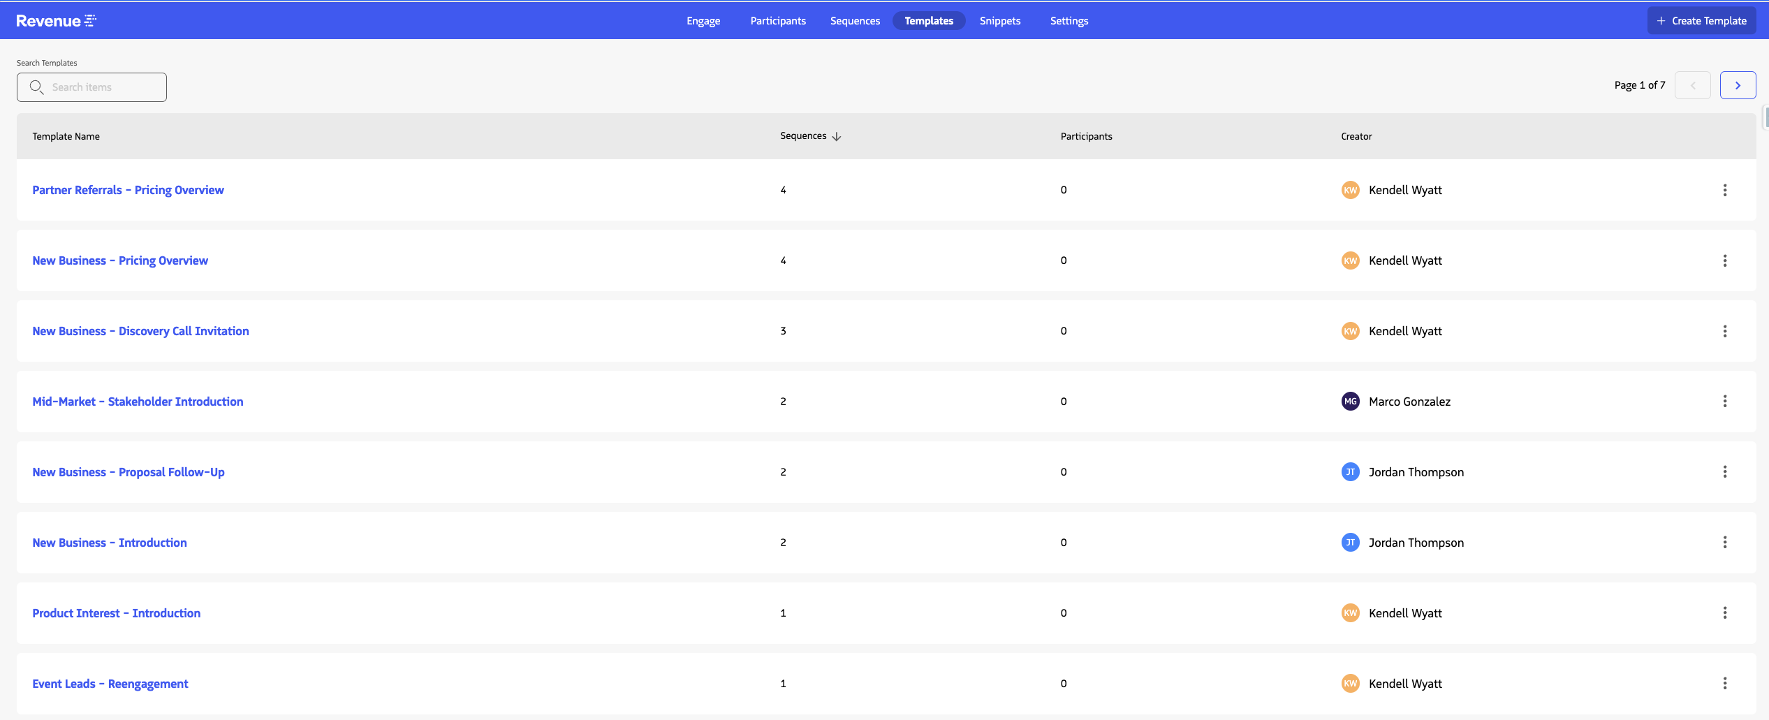Image resolution: width=1769 pixels, height=720 pixels.
Task: Go to next page of templates
Action: (x=1738, y=85)
